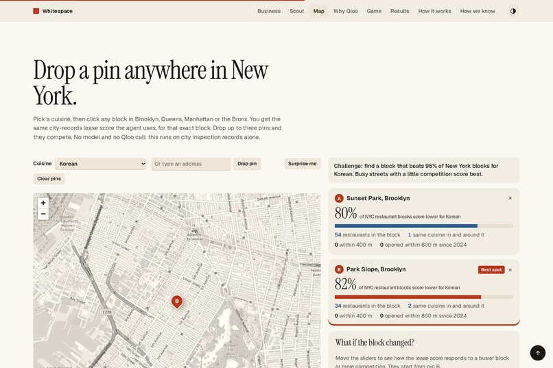Click the Atlantic Terminal label on map
Viewport: 553px width, 368px height.
click(194, 236)
